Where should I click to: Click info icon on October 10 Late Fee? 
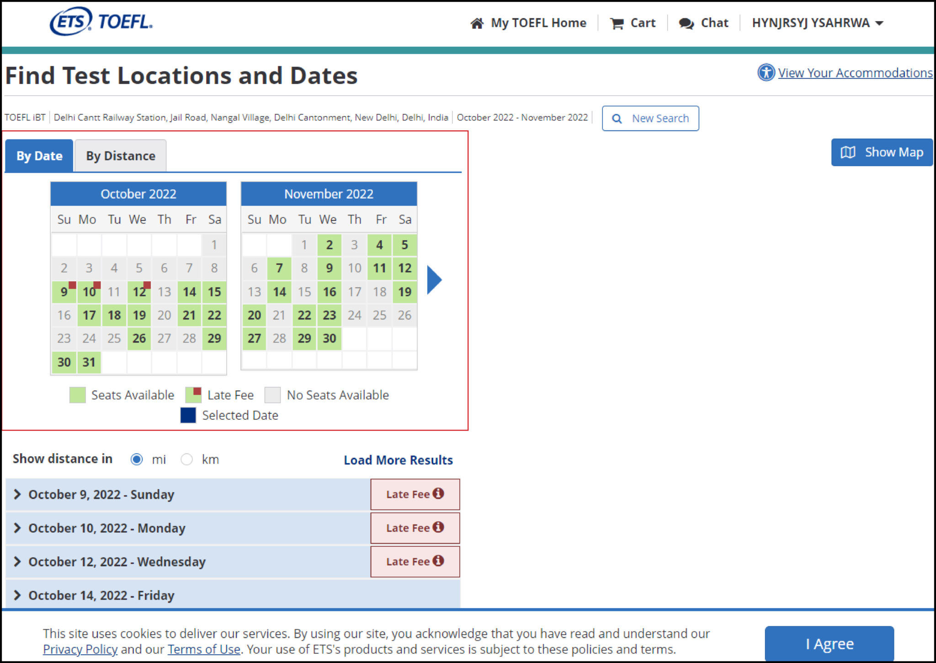pyautogui.click(x=438, y=527)
